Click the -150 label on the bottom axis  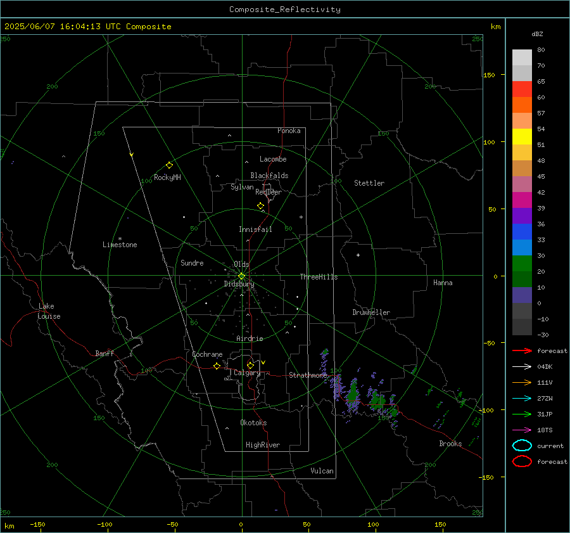37,524
